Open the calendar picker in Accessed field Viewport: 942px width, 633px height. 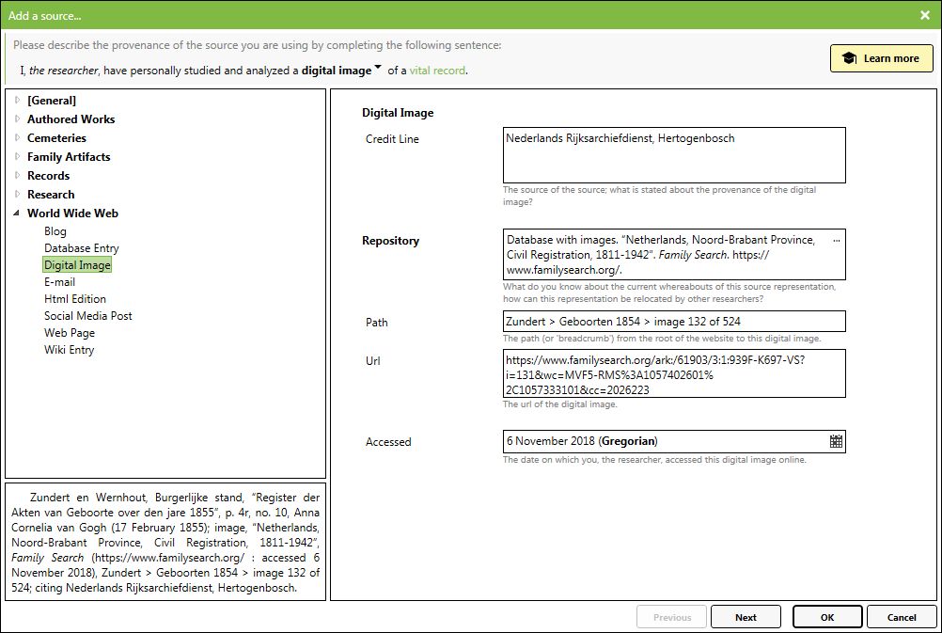836,441
